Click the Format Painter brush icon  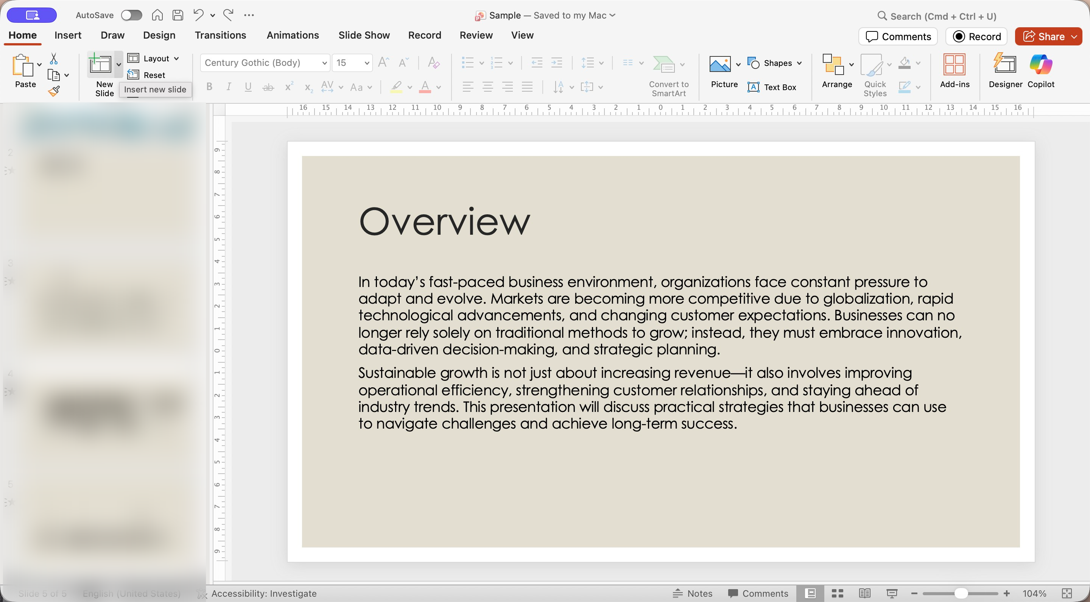pos(54,91)
